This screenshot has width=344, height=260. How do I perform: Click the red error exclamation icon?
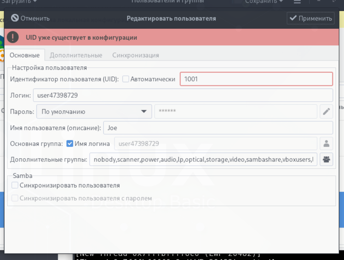(13, 37)
